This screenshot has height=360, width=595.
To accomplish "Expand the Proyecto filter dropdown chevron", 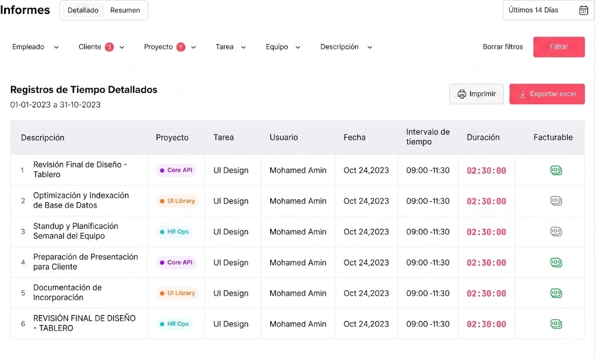I will 193,48.
